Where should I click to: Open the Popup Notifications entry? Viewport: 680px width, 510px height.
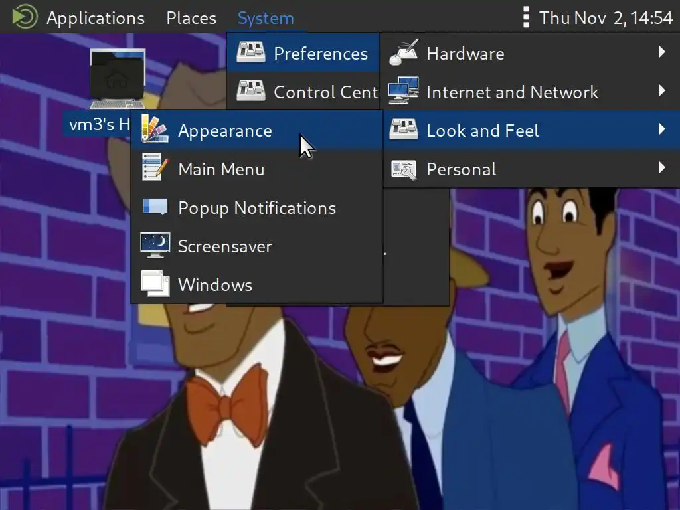(257, 208)
